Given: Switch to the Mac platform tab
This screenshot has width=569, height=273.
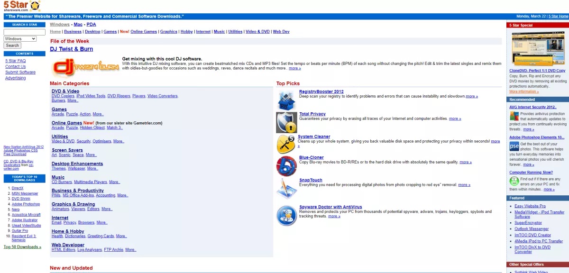Looking at the screenshot, I should (78, 24).
